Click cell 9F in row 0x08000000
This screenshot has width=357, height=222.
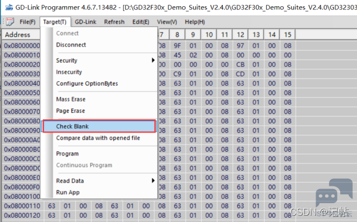177,46
